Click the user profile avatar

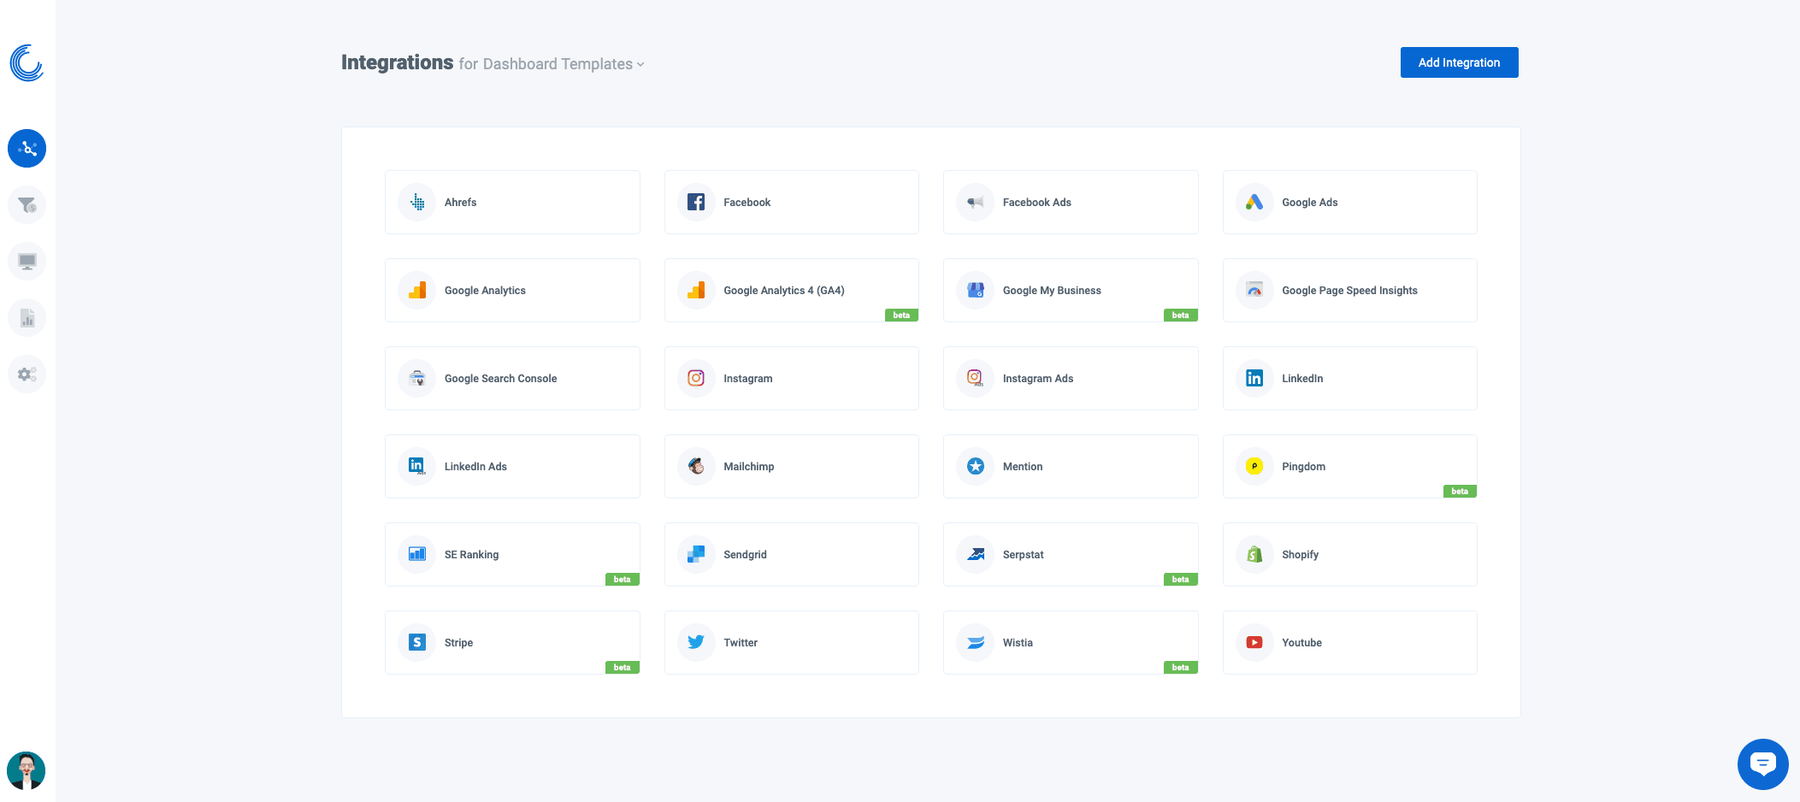[x=27, y=770]
